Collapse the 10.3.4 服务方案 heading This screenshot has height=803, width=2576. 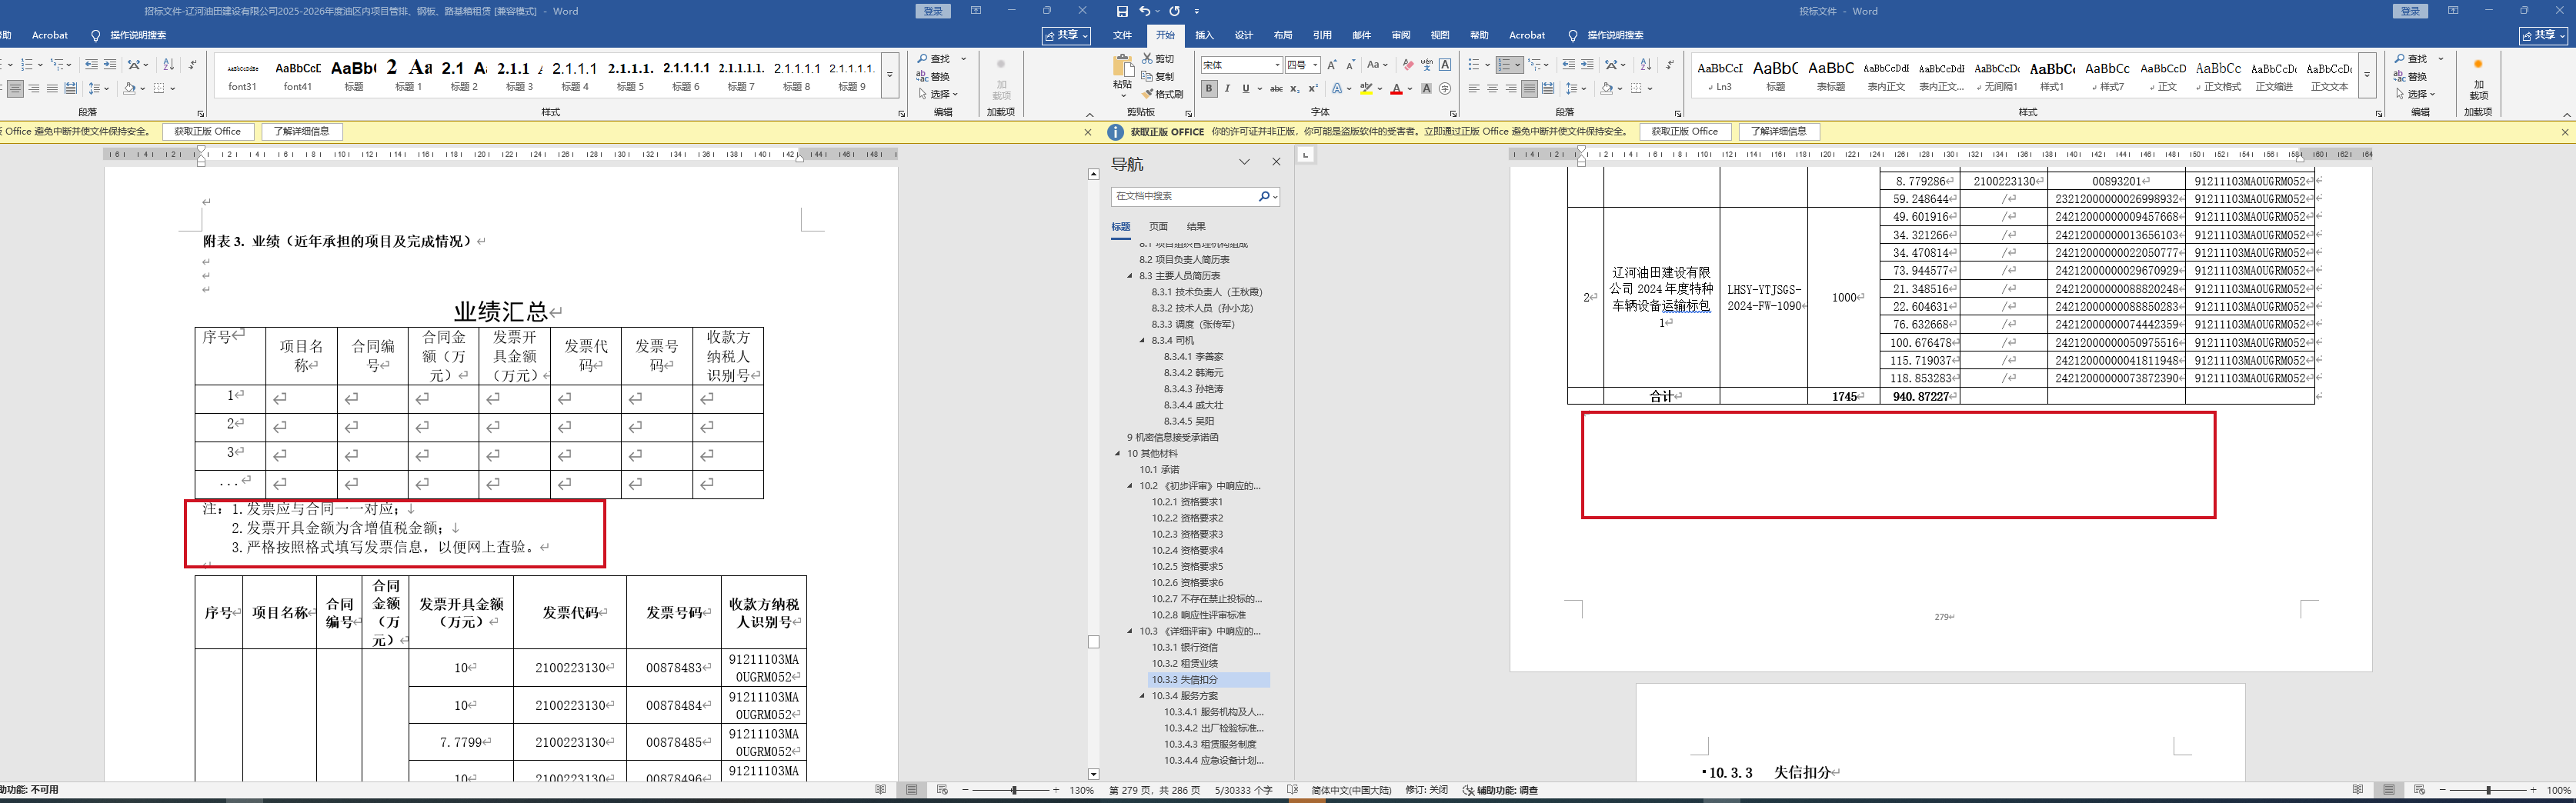coord(1143,696)
